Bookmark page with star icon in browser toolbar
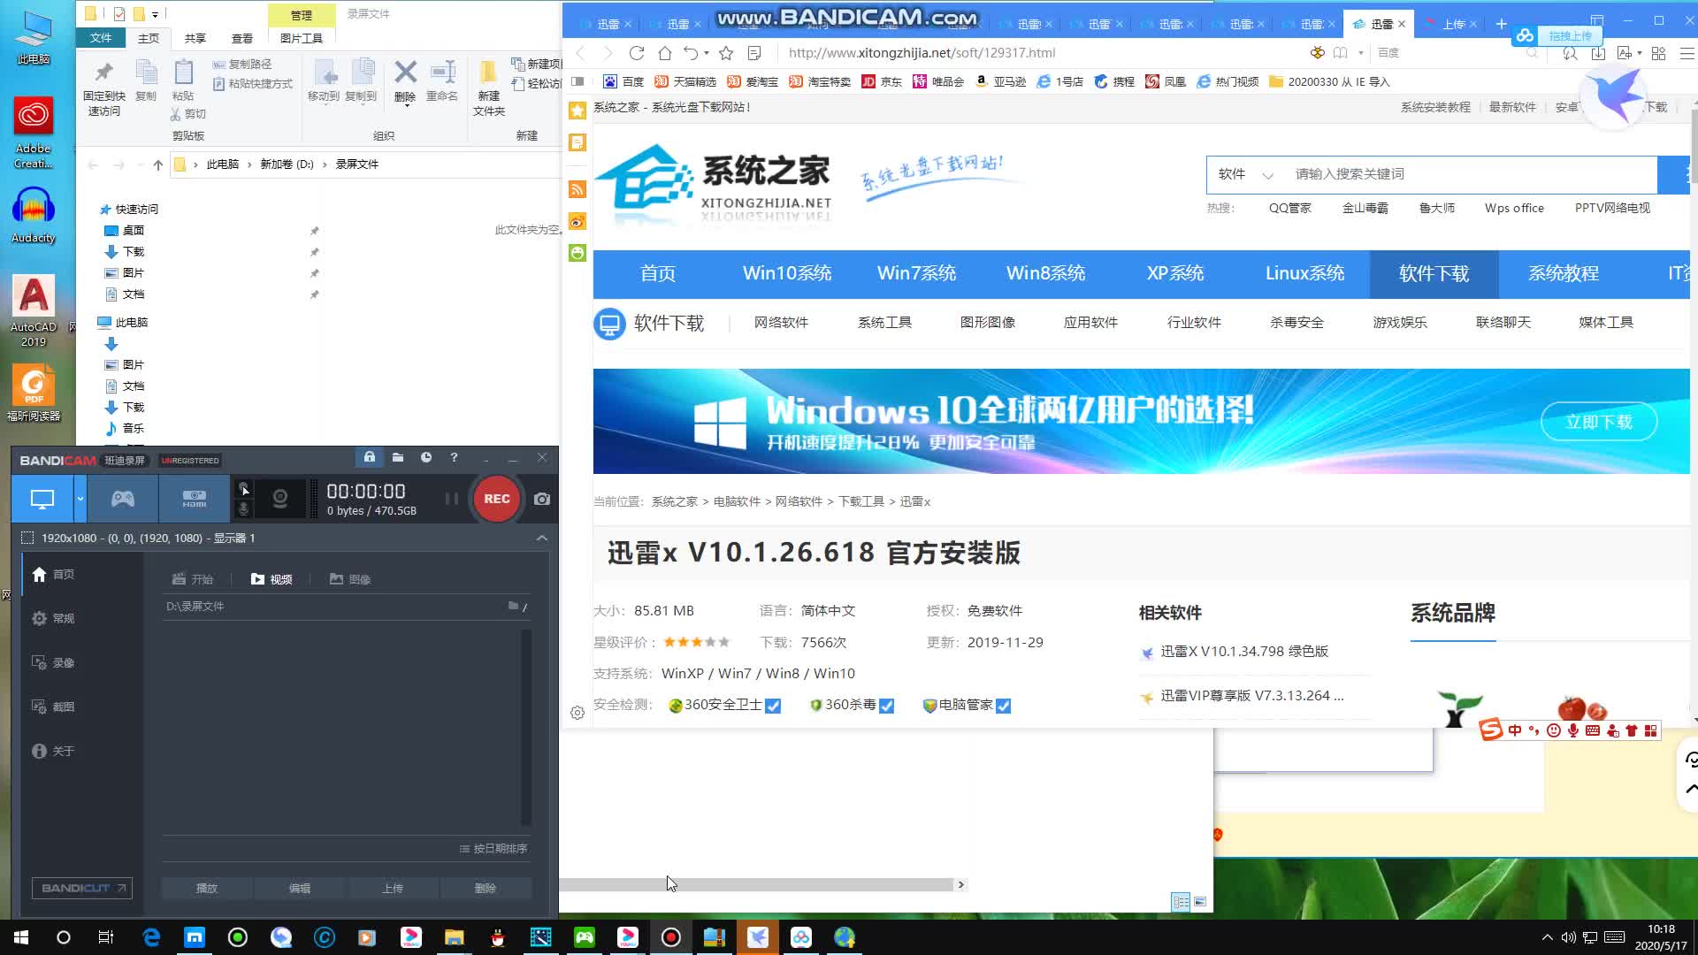1698x955 pixels. 726,53
